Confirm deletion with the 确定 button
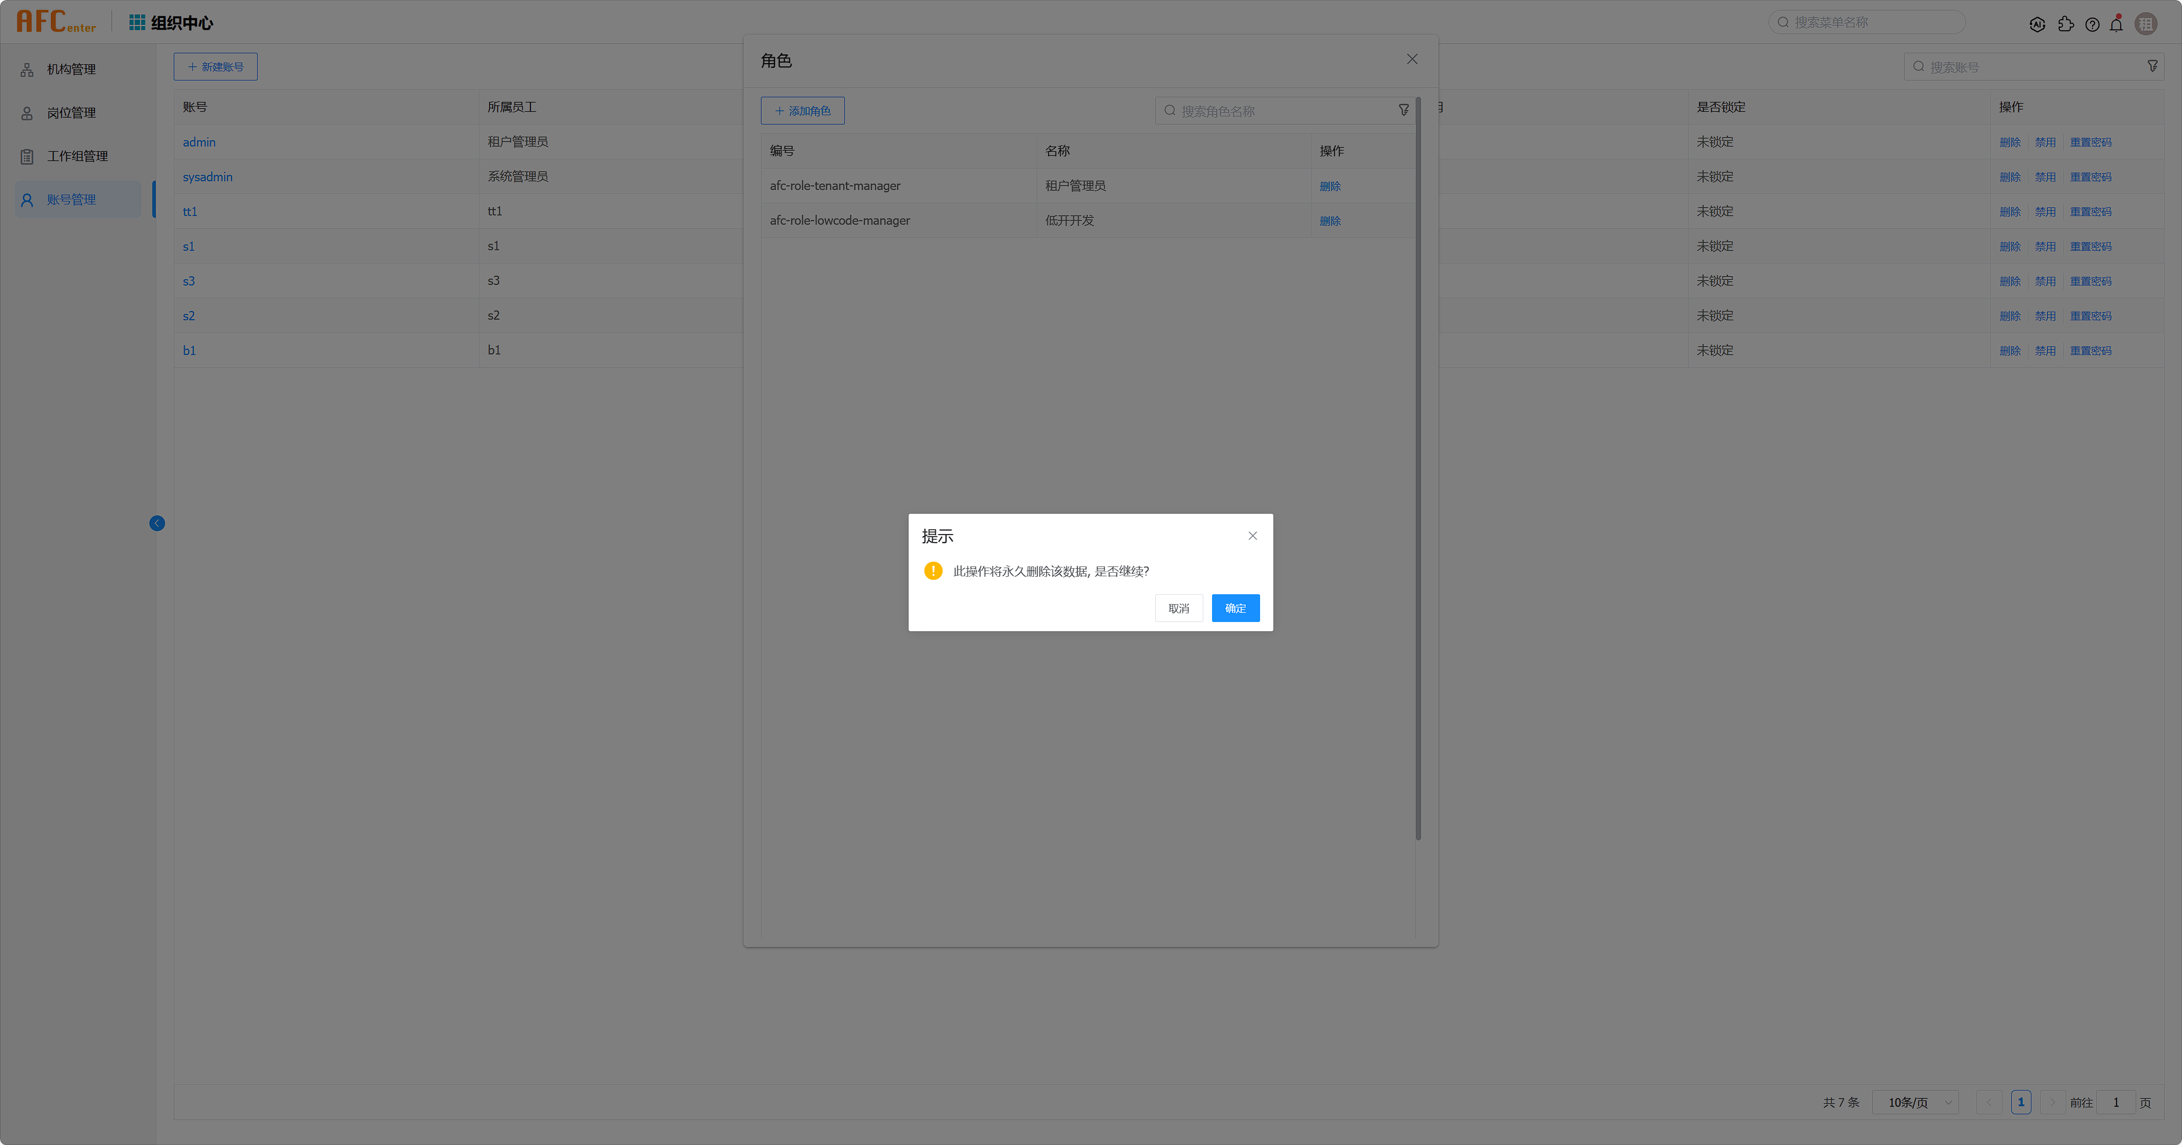2182x1145 pixels. [x=1235, y=608]
